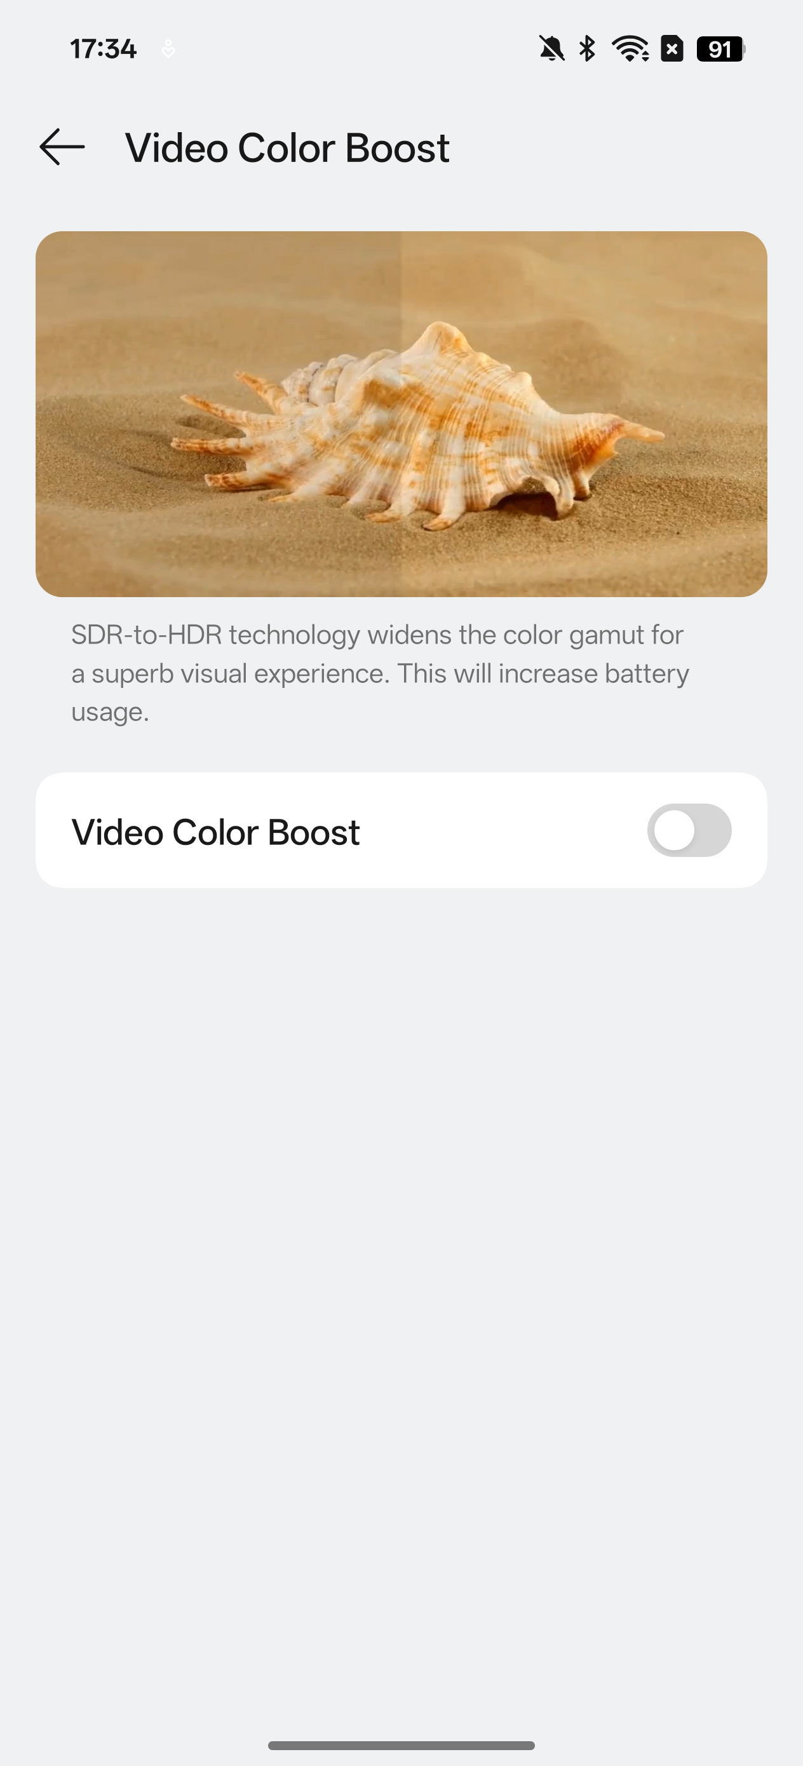Tap the Bluetooth status icon
This screenshot has width=803, height=1766.
coord(587,49)
